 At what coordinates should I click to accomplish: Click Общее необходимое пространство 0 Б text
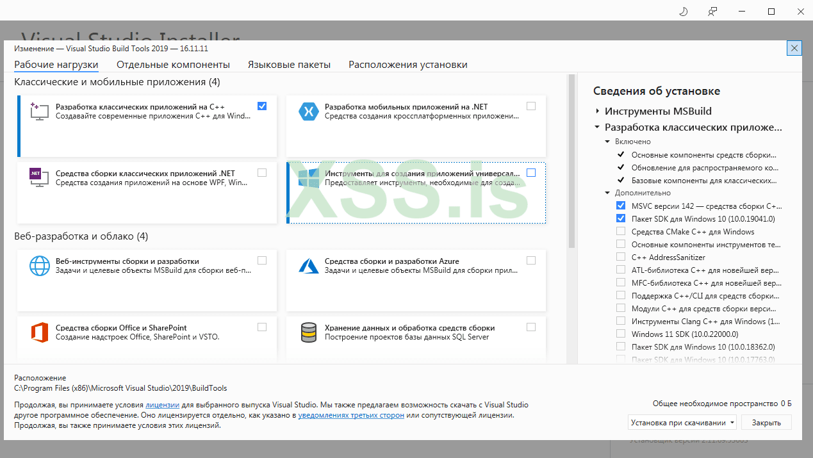[x=722, y=404]
